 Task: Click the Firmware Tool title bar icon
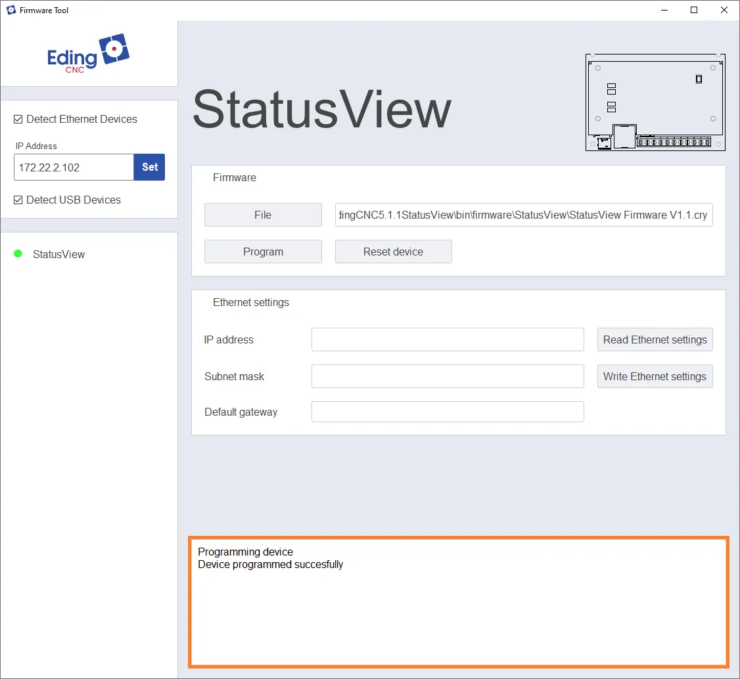pos(11,10)
